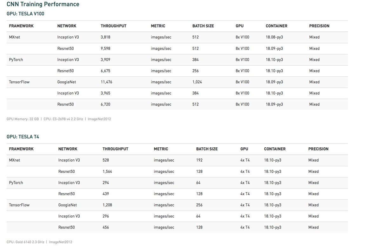Click THROUGHPUT column header in T4 table

[x=115, y=149]
